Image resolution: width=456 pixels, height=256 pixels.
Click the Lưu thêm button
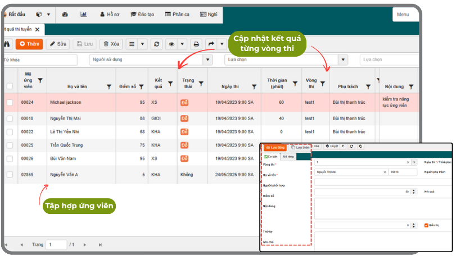(x=300, y=148)
